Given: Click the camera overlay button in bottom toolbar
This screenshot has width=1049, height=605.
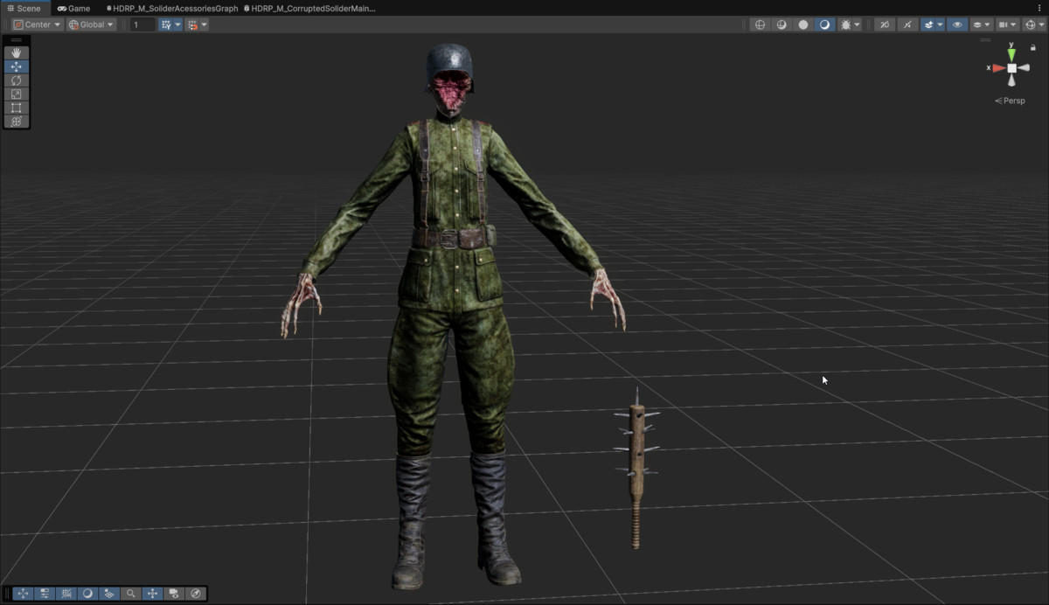Looking at the screenshot, I should pyautogui.click(x=174, y=594).
